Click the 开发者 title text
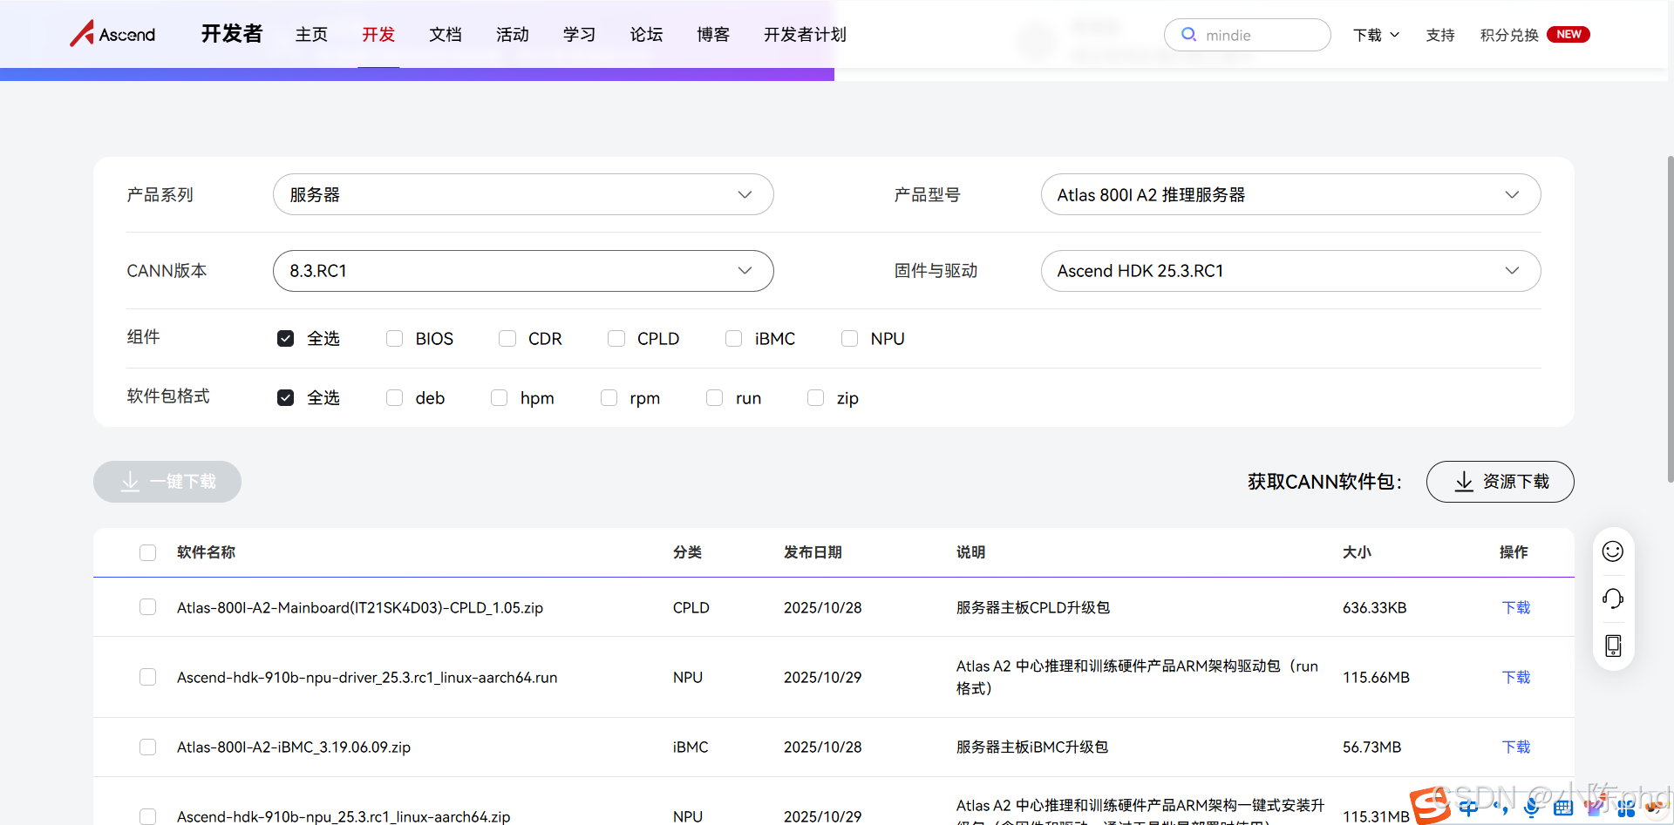Image resolution: width=1674 pixels, height=825 pixels. pos(232,34)
